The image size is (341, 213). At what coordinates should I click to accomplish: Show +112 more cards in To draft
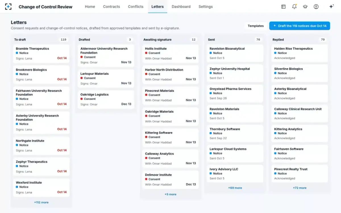[x=41, y=202]
